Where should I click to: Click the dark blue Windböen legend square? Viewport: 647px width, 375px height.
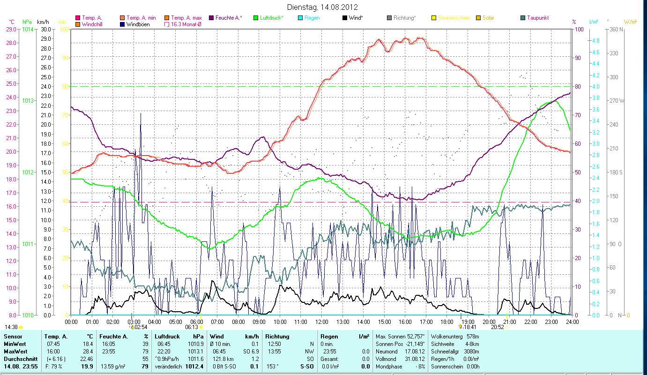click(122, 24)
